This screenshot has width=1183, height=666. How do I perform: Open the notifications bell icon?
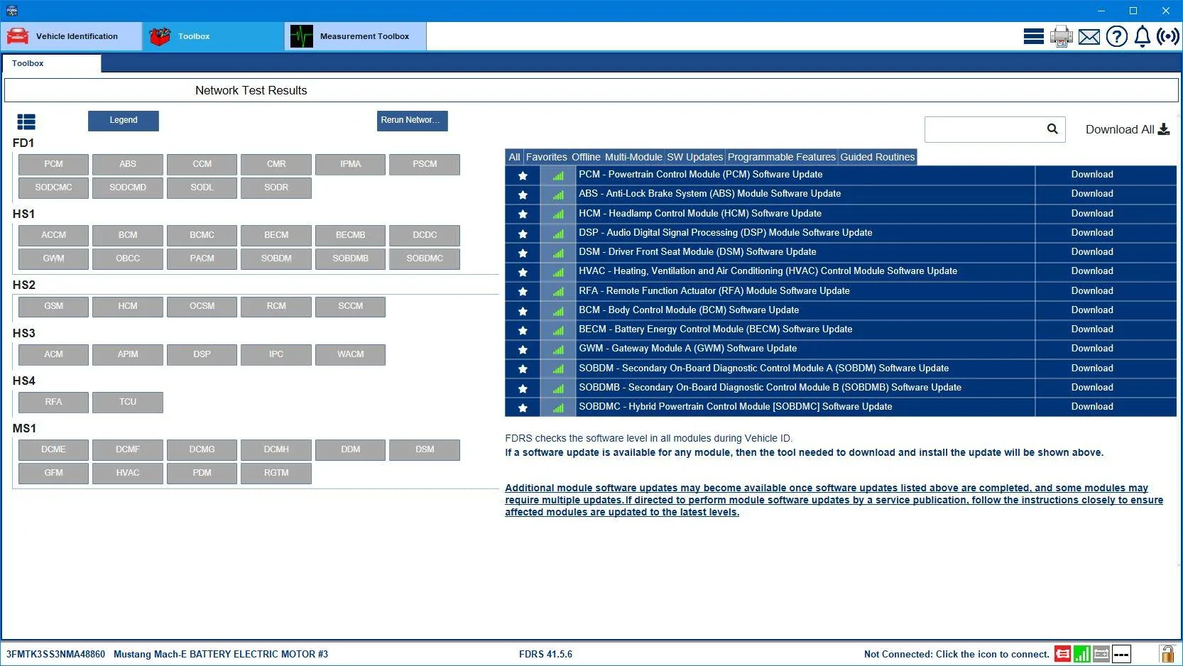tap(1142, 36)
